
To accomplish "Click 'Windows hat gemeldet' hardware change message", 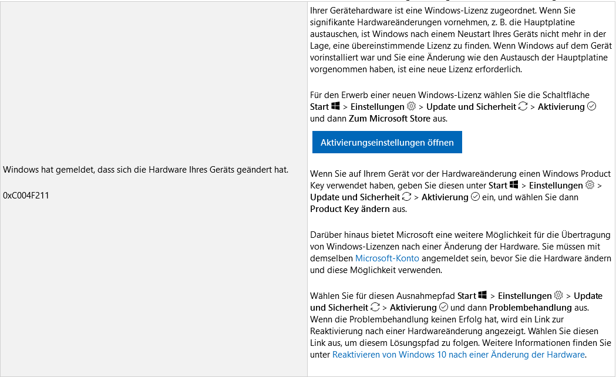I will click(146, 170).
